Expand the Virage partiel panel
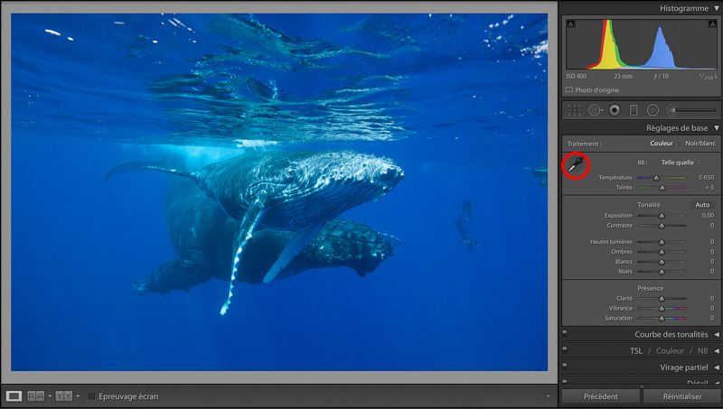 pos(717,367)
